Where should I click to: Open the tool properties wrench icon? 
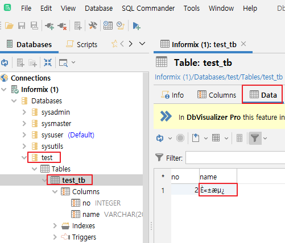click(x=93, y=26)
